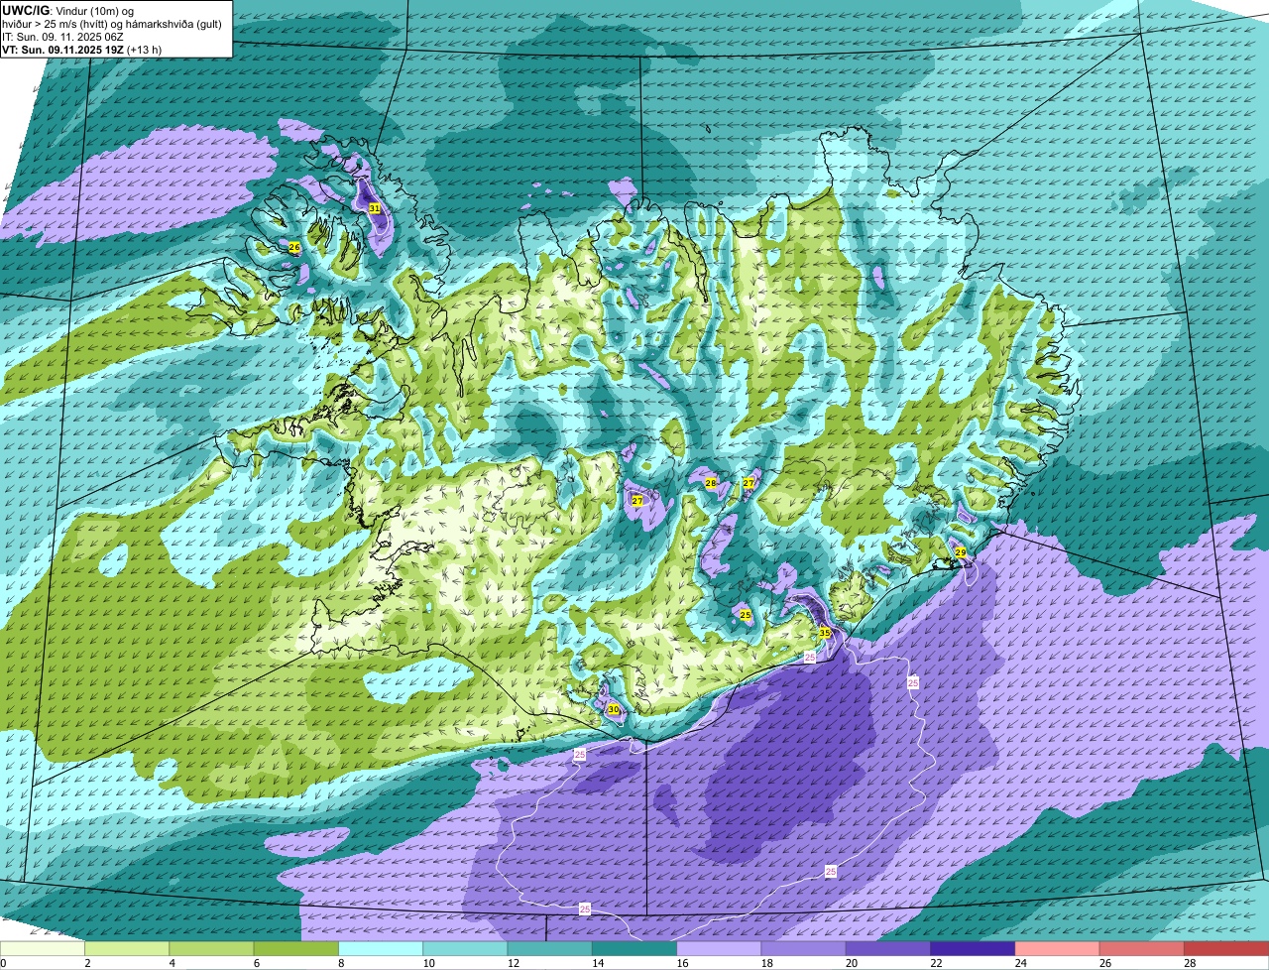Click the 18–20 m/s purple legend swatch

point(804,949)
